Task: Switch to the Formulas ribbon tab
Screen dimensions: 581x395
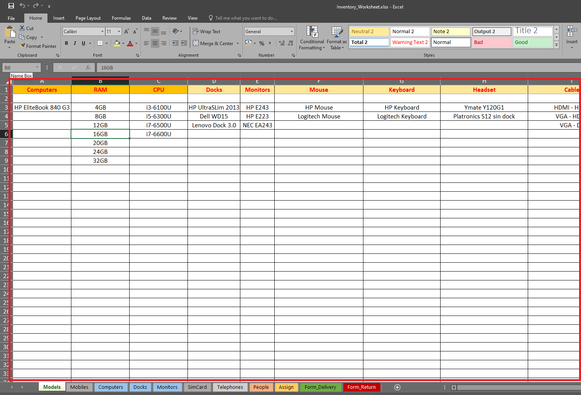Action: 121,18
